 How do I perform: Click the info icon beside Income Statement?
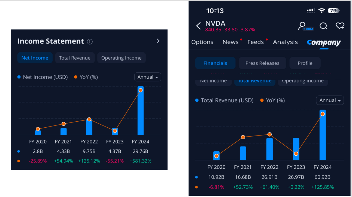coord(90,42)
